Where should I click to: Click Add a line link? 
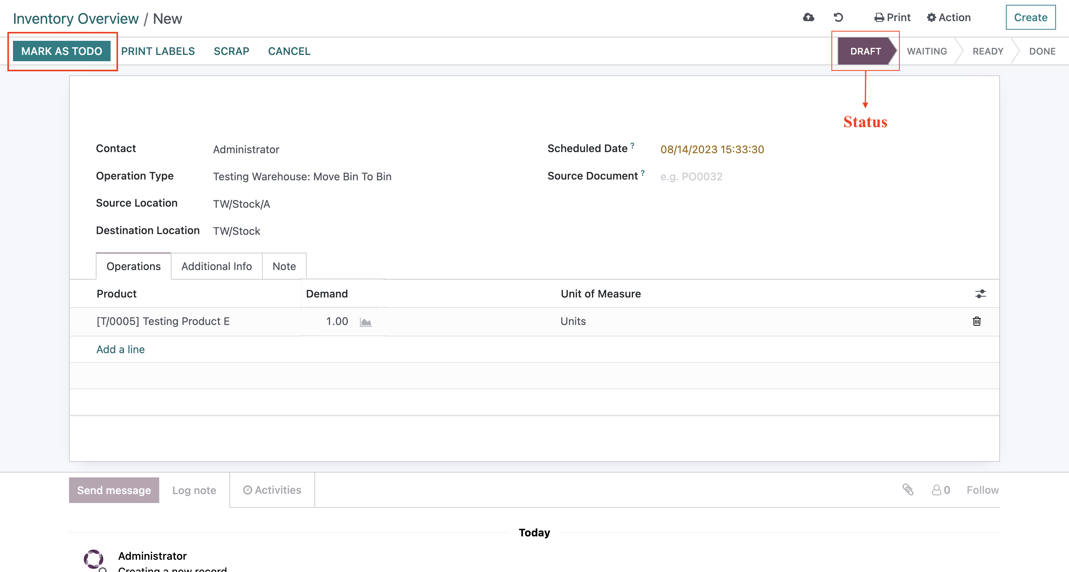coord(121,349)
